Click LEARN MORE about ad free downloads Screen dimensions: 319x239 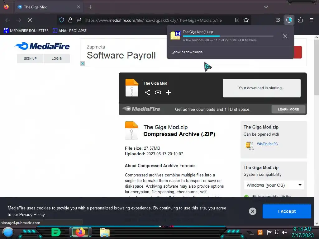tap(288, 109)
